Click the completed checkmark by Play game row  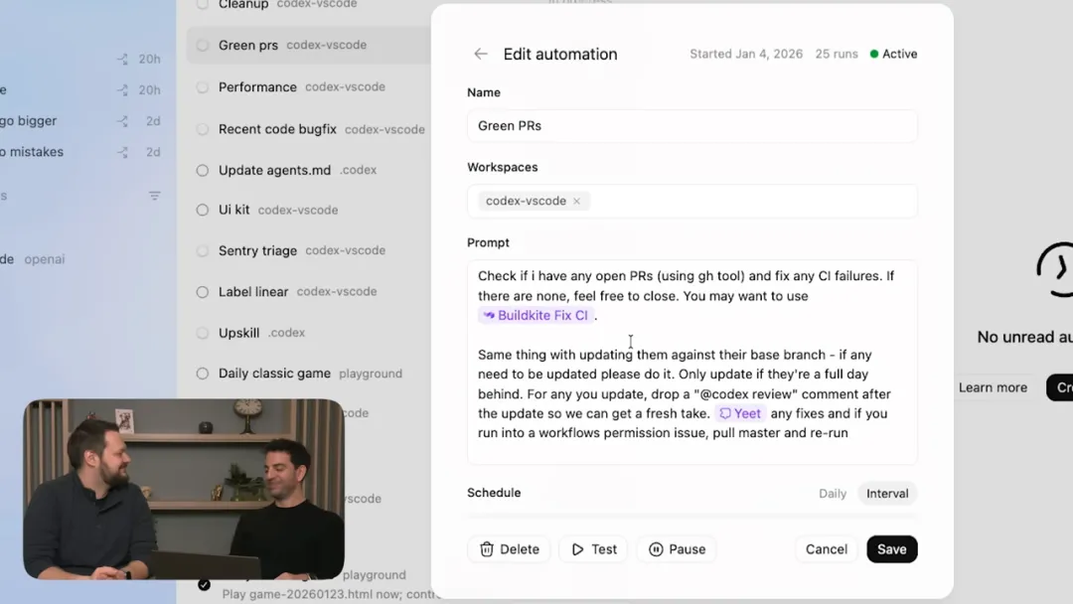204,585
